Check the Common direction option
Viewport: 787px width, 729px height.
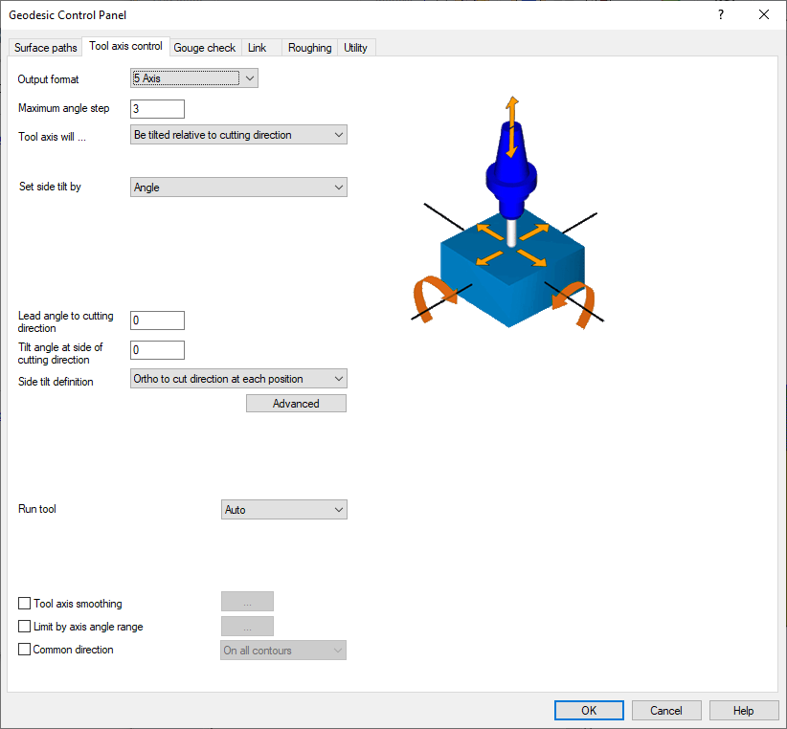[x=24, y=650]
